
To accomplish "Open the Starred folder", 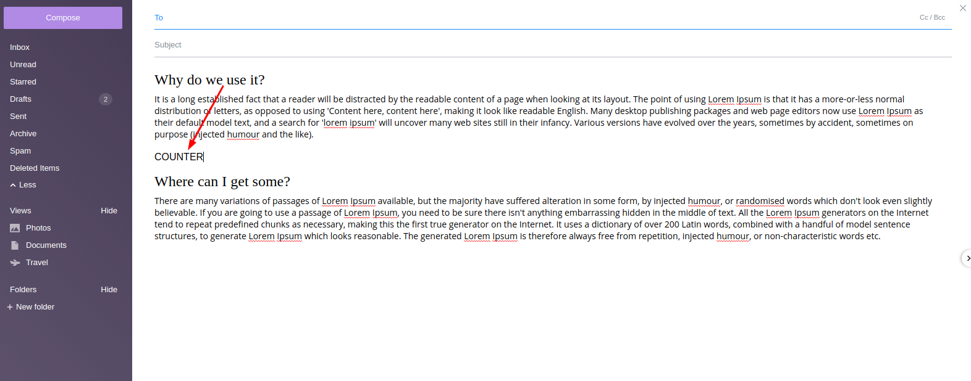I will point(23,82).
